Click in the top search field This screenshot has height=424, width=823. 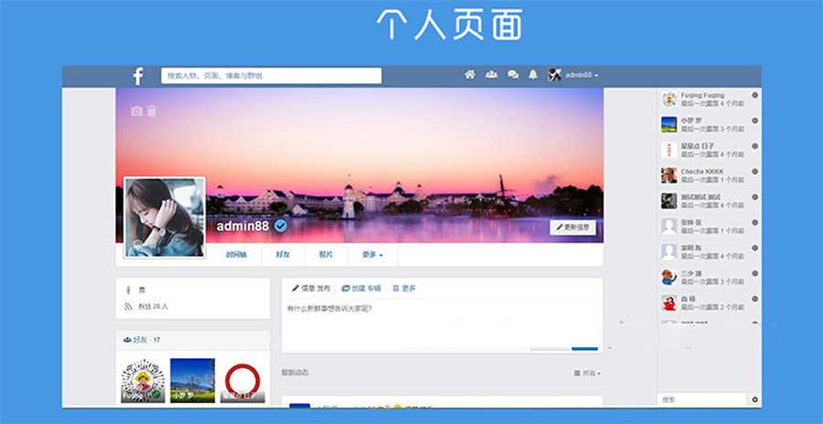click(x=271, y=76)
